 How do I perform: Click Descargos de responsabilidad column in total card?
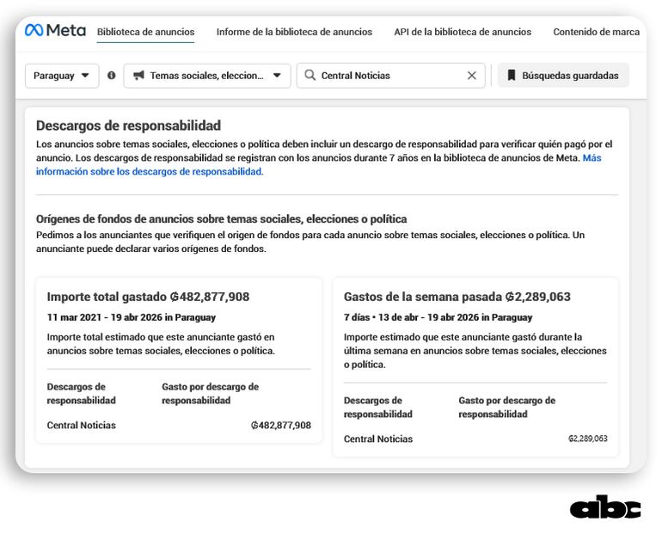(x=81, y=394)
